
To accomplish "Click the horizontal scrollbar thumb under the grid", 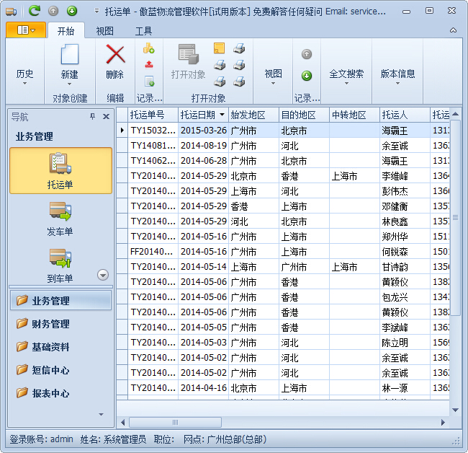I will pyautogui.click(x=175, y=423).
